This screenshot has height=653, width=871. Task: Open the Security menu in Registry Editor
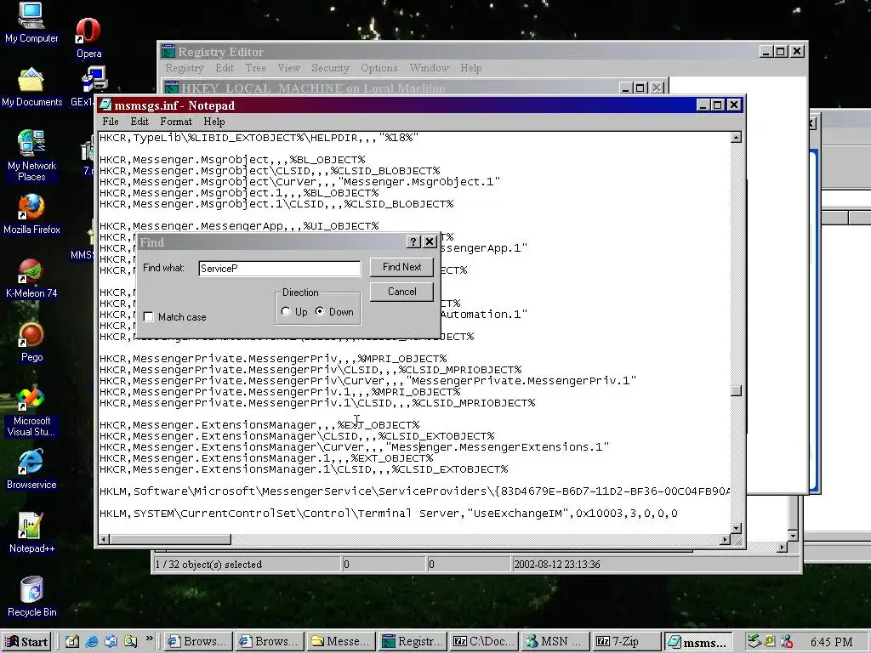click(x=330, y=68)
